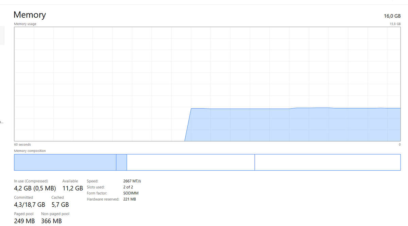Select the Standby segment in Memory composition
The width and height of the screenshot is (408, 226).
click(x=190, y=162)
